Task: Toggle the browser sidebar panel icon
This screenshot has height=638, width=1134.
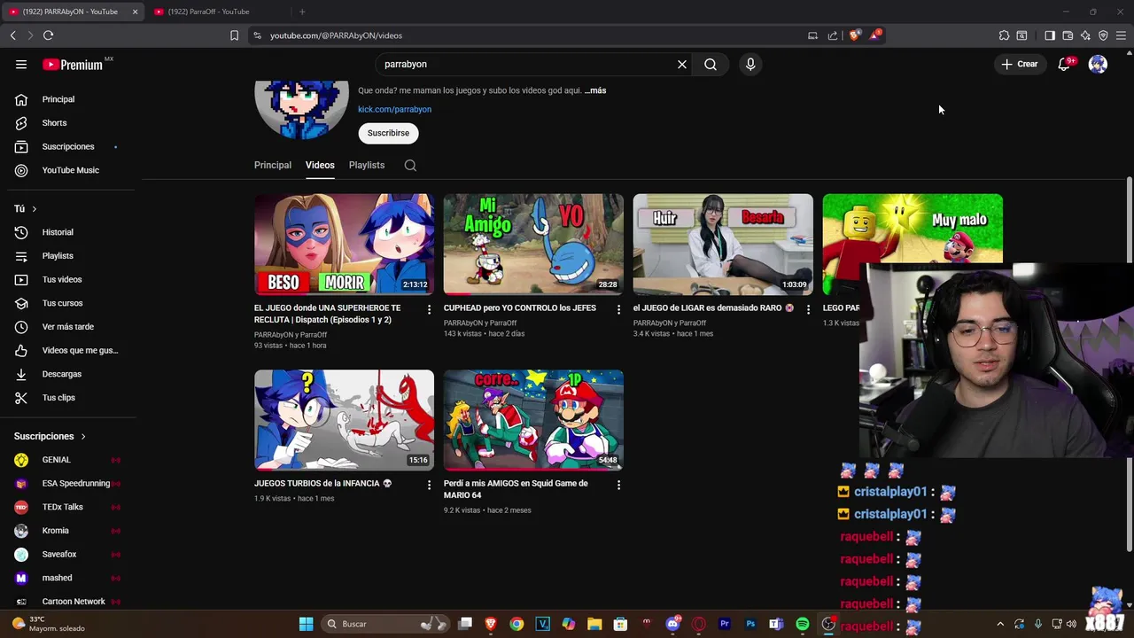Action: (x=1050, y=35)
